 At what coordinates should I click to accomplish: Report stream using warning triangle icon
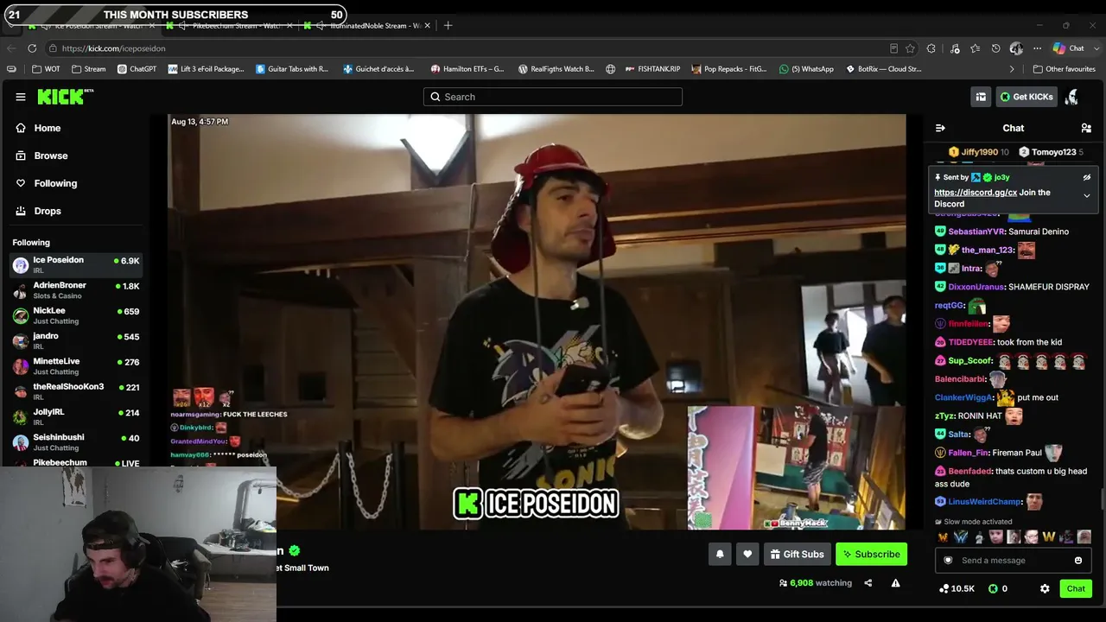[x=895, y=583]
